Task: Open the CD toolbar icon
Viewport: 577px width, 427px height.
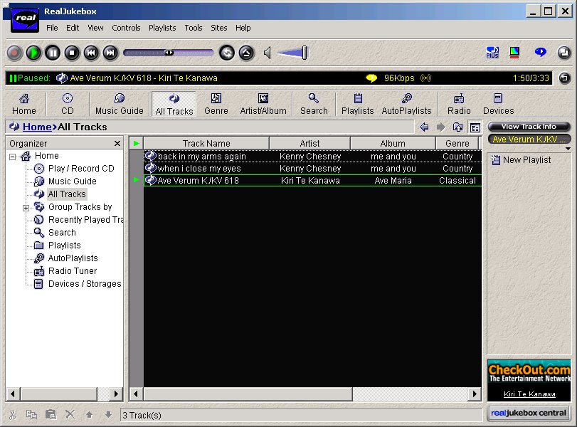Action: [68, 104]
